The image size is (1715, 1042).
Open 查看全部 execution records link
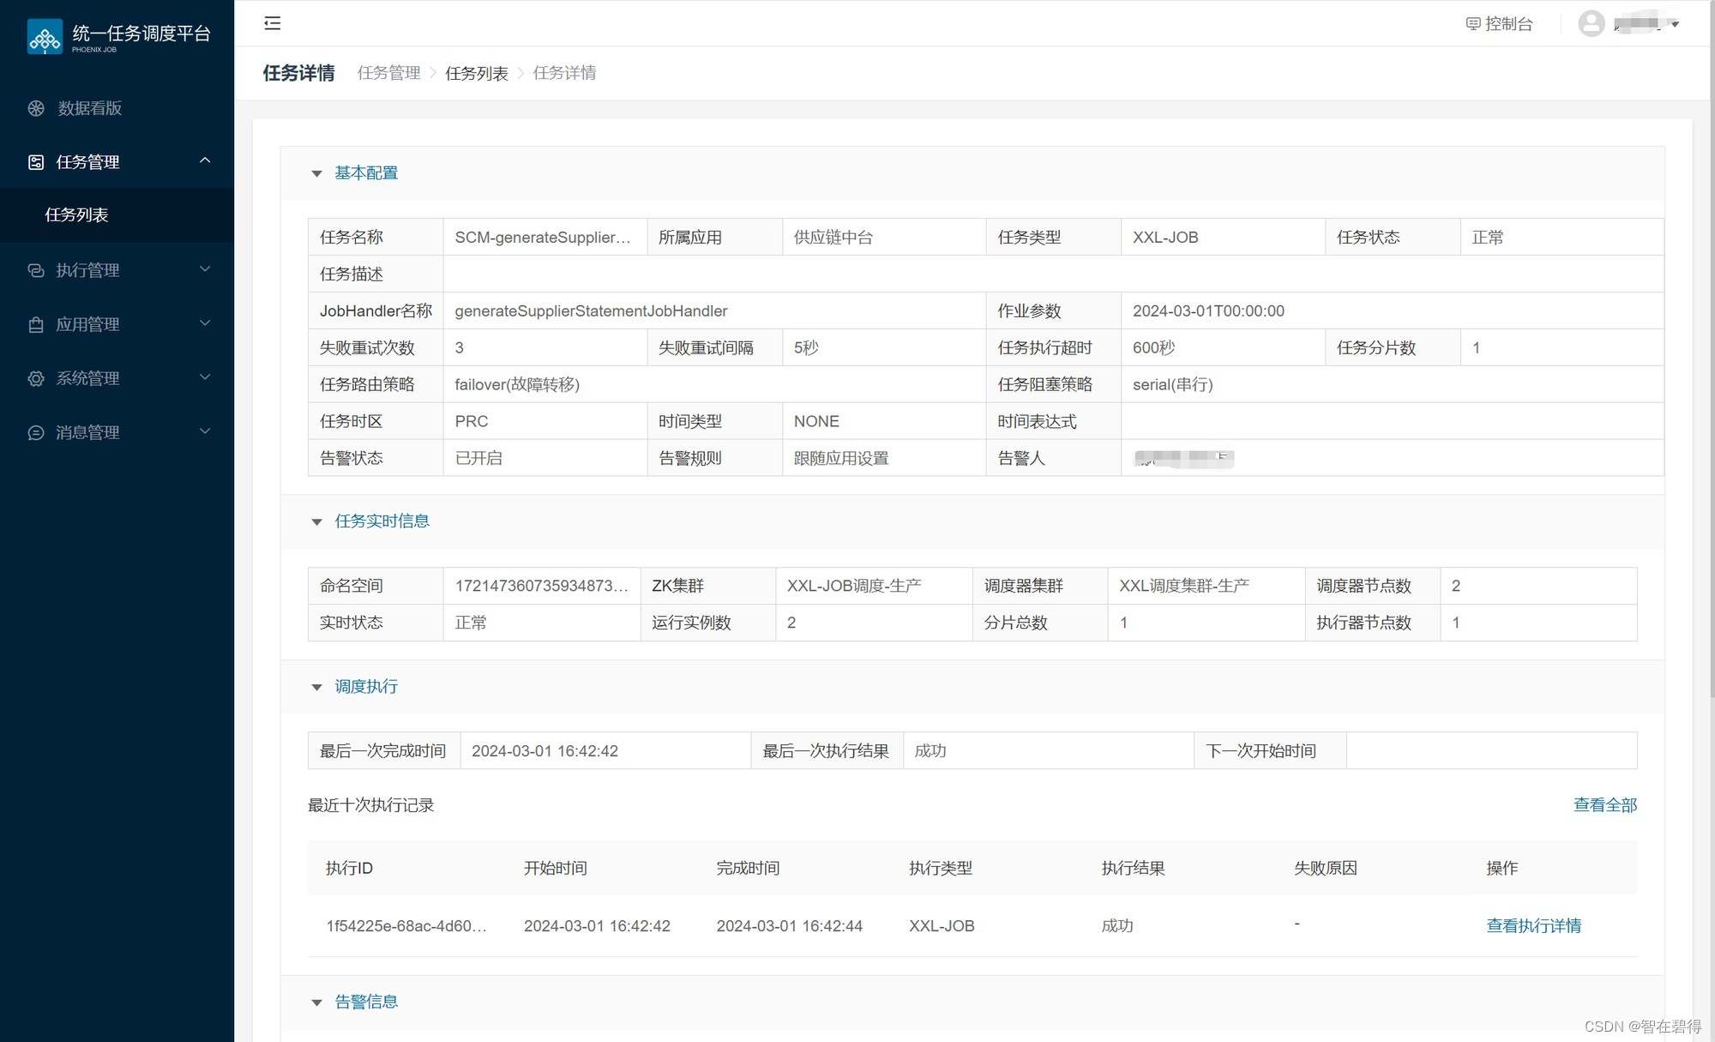(1604, 805)
